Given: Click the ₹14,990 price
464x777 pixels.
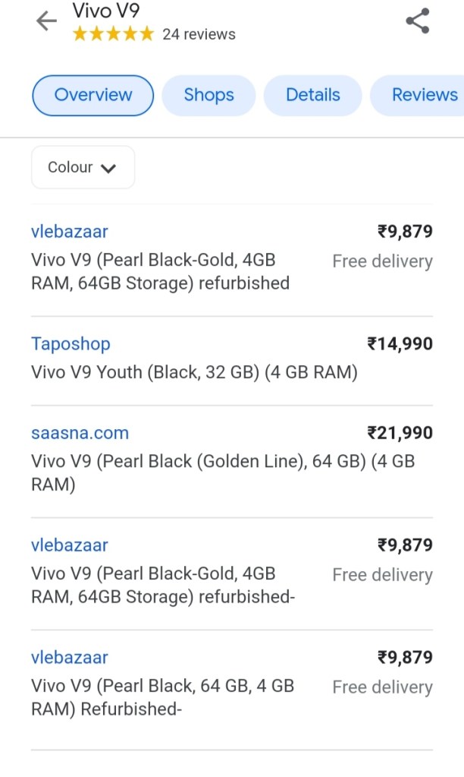Looking at the screenshot, I should (x=400, y=344).
